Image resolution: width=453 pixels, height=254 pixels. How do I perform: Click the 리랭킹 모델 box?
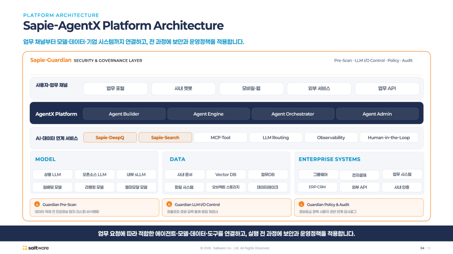pos(95,187)
